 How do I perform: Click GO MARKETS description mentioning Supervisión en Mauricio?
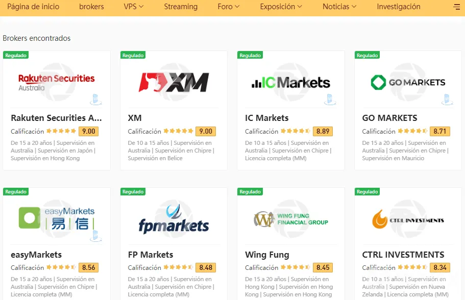click(x=405, y=151)
